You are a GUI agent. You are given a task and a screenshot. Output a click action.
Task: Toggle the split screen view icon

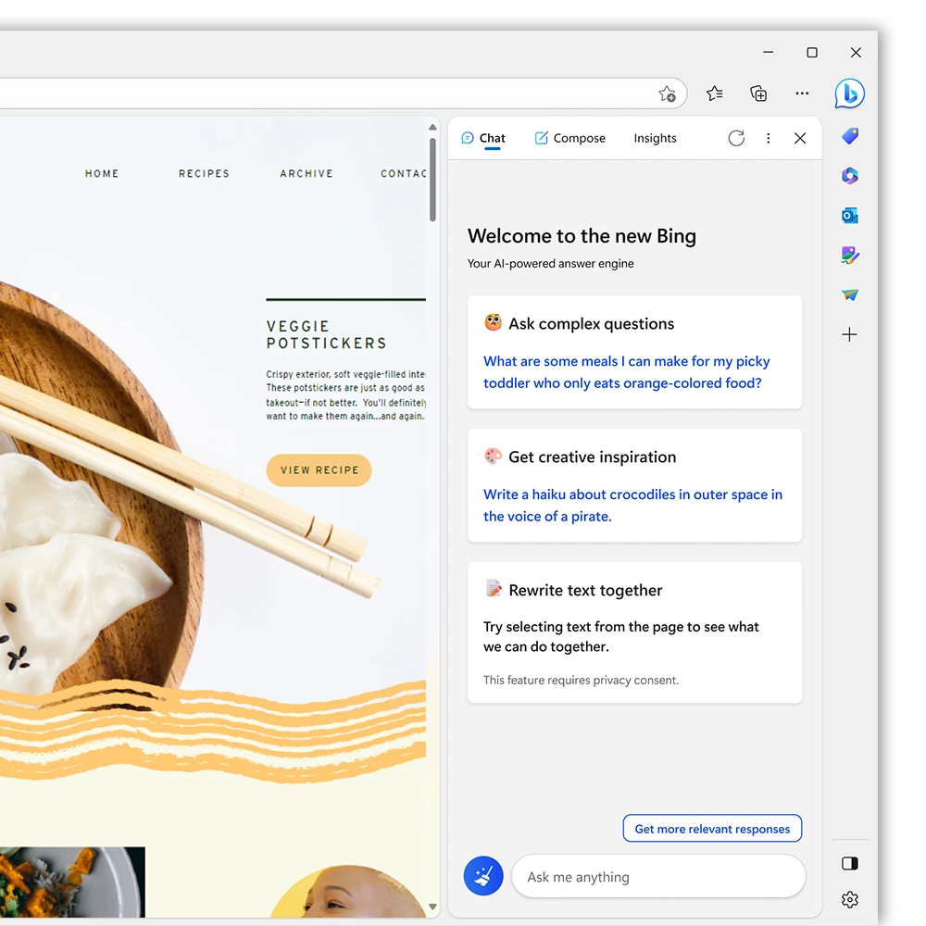849,862
